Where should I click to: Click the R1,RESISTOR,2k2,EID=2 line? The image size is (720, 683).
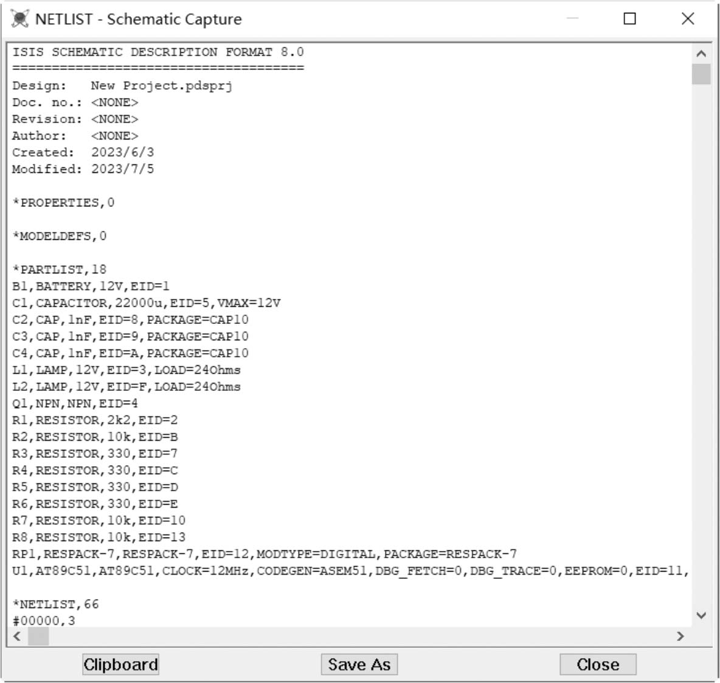click(x=95, y=420)
